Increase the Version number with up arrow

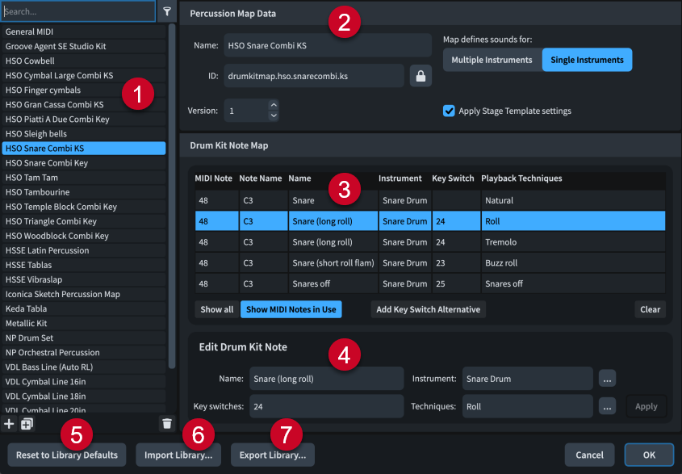tap(274, 105)
